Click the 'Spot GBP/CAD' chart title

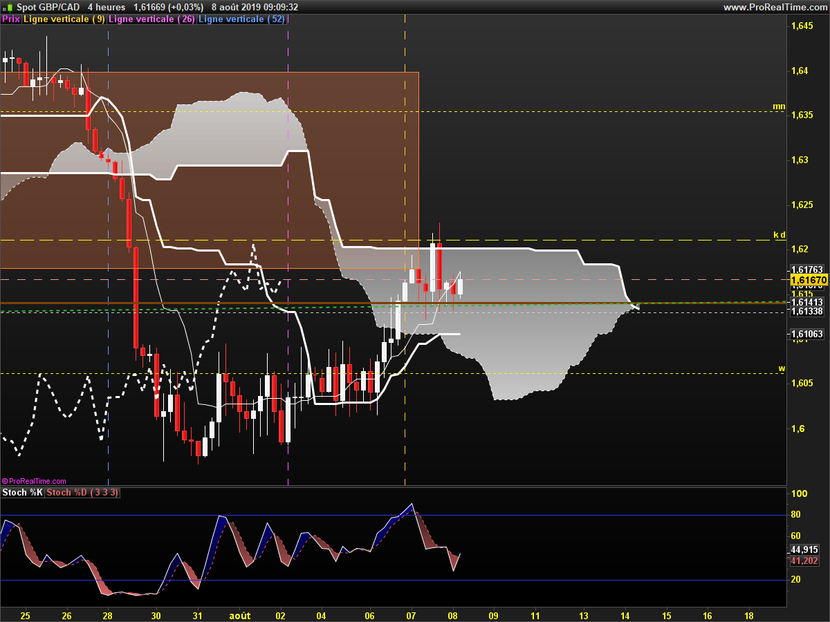coord(48,7)
